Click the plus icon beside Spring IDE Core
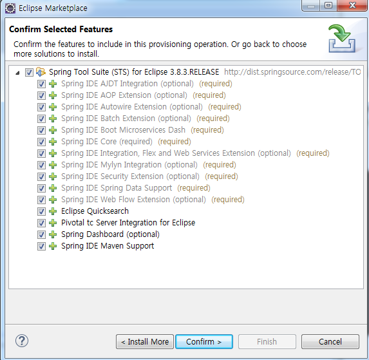The width and height of the screenshot is (369, 360). [53, 142]
